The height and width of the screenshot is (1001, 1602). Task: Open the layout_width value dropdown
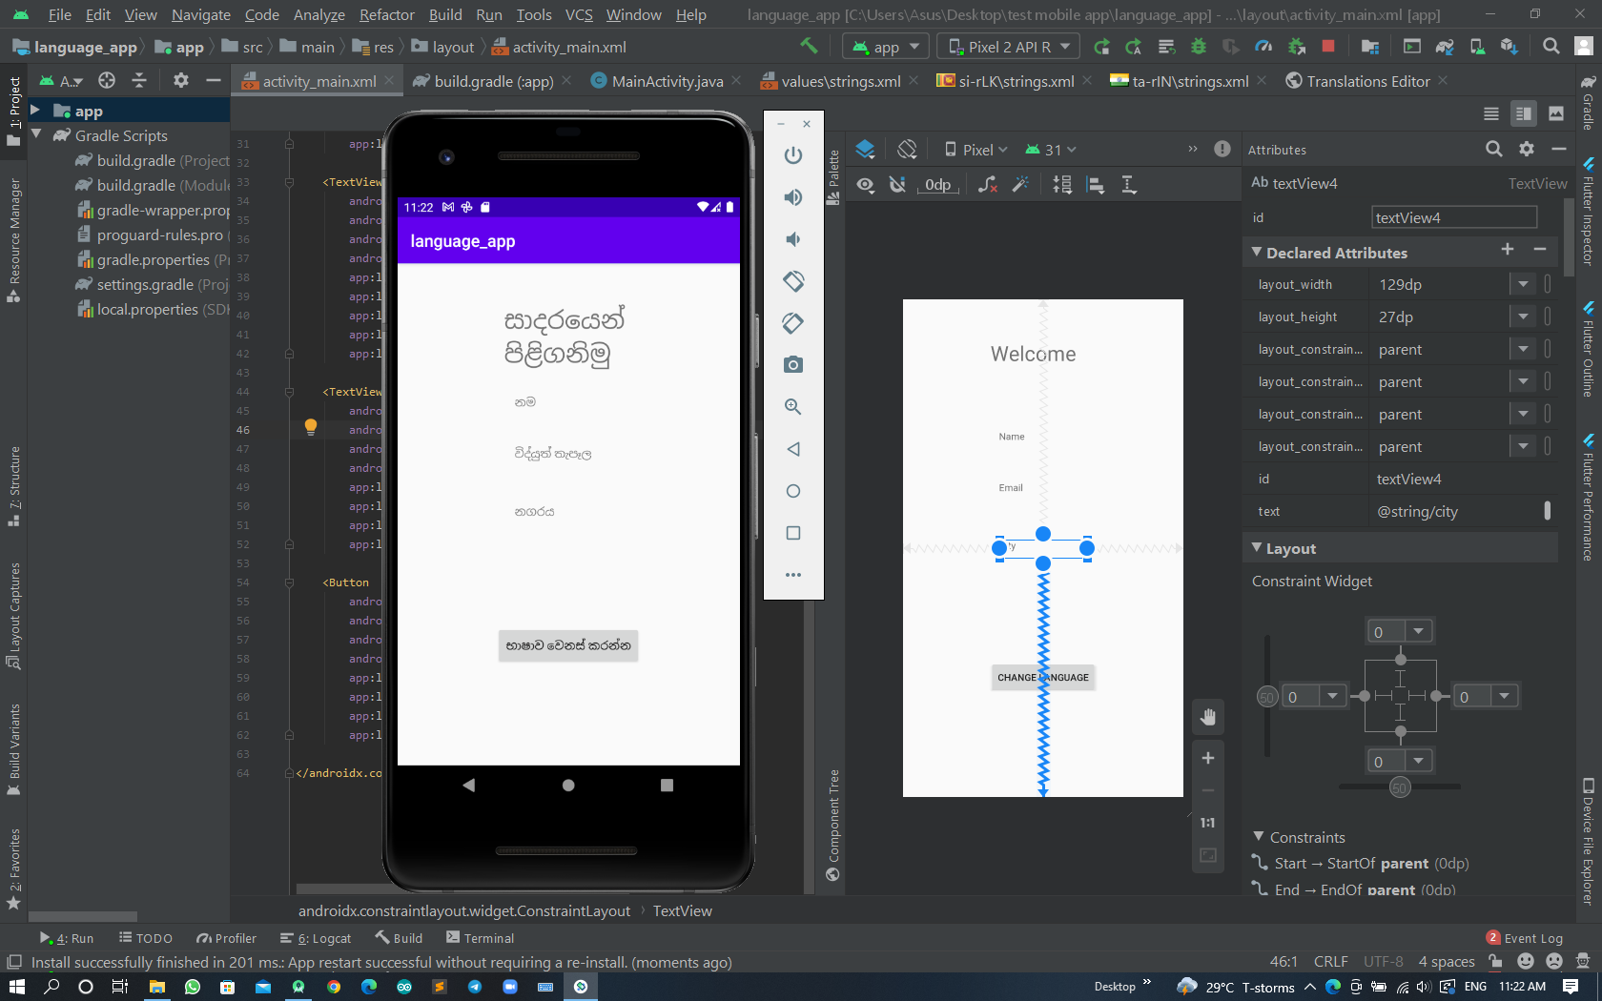pos(1523,283)
